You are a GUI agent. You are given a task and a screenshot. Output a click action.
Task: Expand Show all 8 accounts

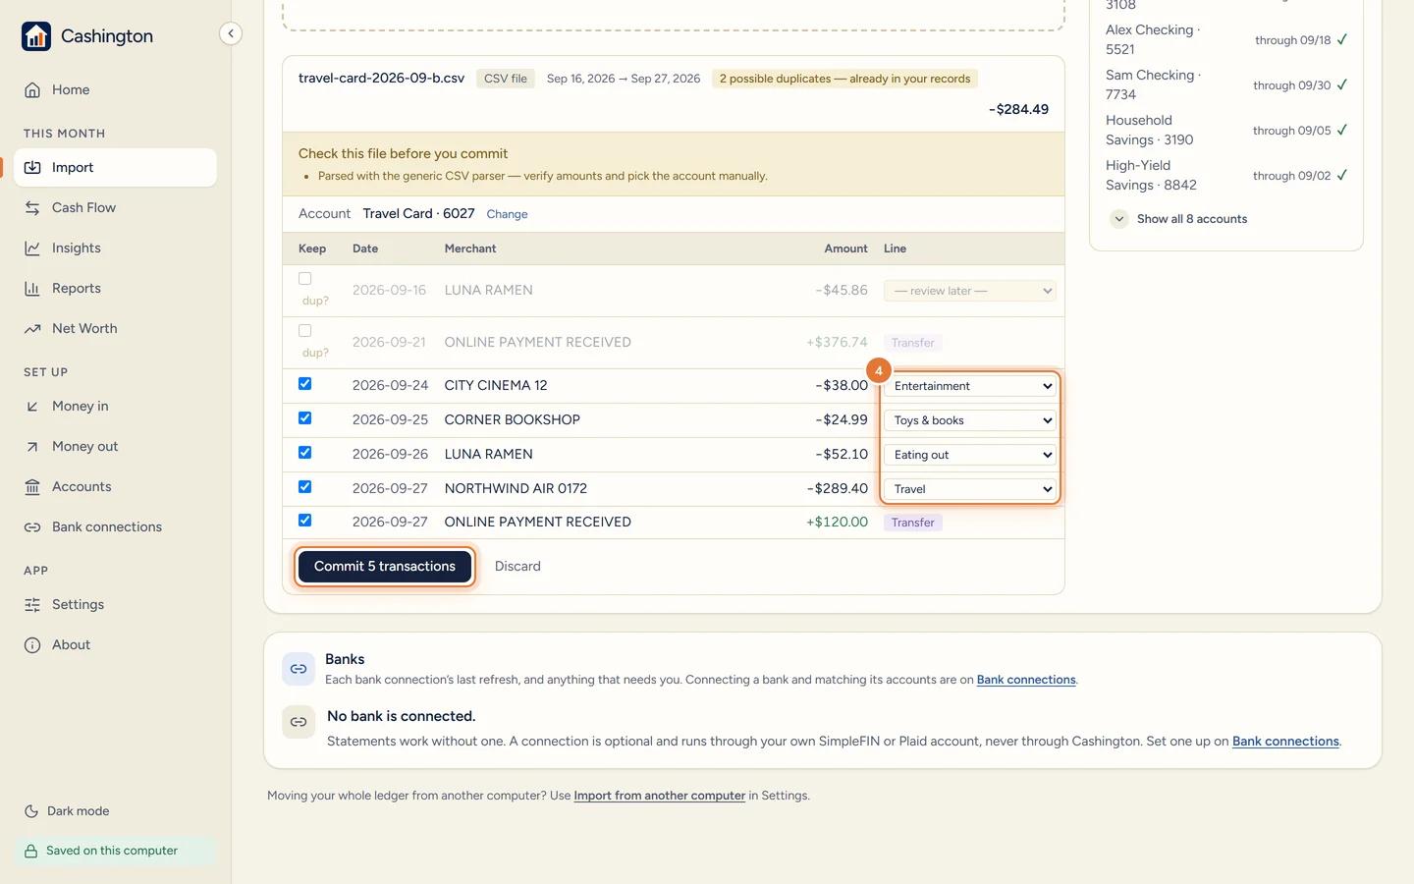tap(1179, 219)
